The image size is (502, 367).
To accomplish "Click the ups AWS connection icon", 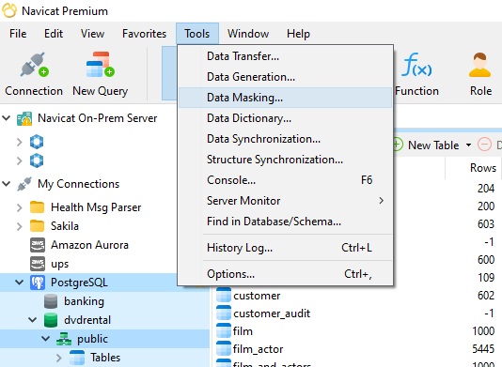I will [38, 264].
